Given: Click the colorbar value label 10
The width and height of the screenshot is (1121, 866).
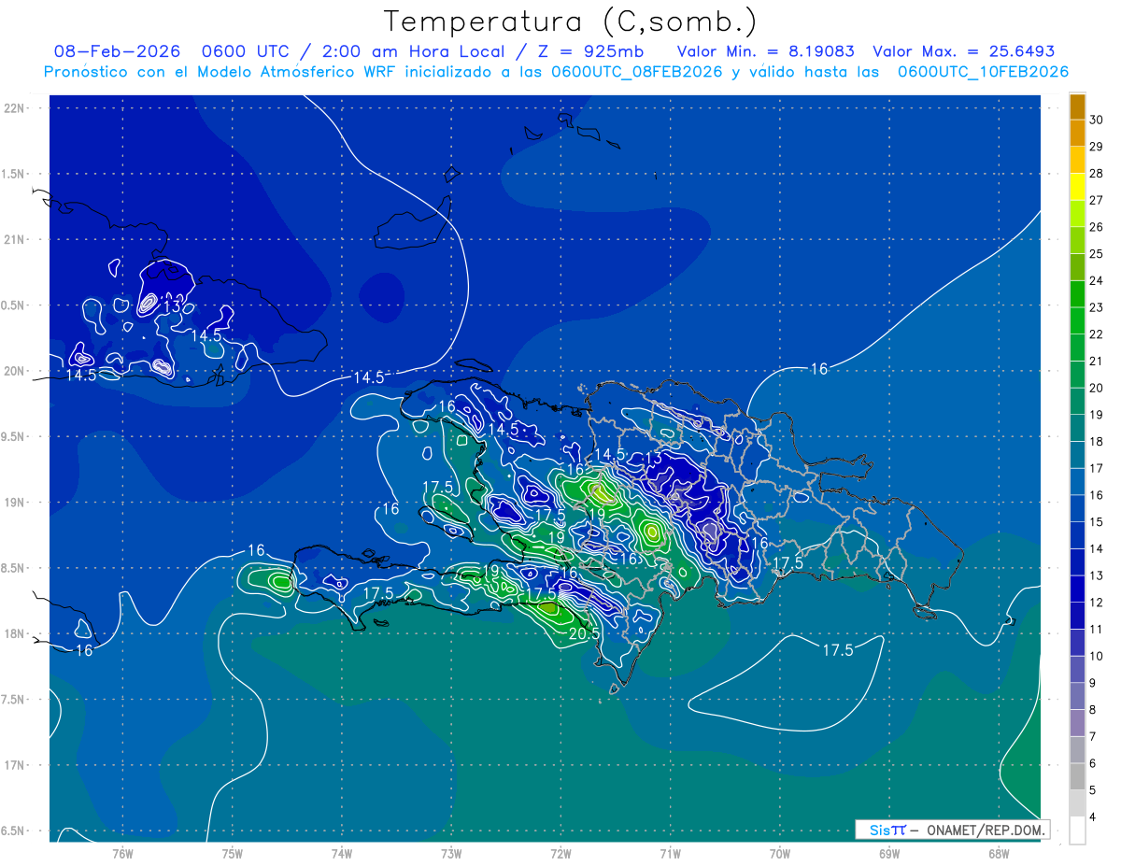Looking at the screenshot, I should [x=1097, y=656].
